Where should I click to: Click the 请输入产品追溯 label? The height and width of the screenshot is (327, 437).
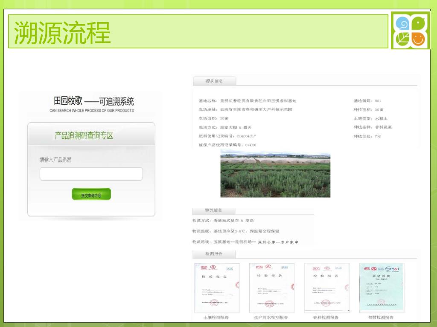(x=55, y=160)
